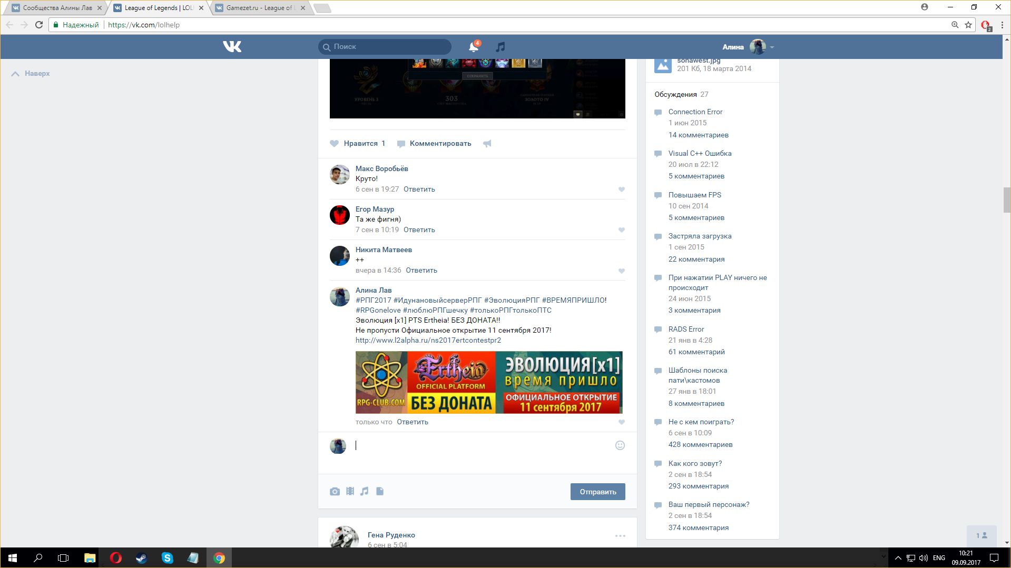Reload the page in Chrome

click(39, 25)
